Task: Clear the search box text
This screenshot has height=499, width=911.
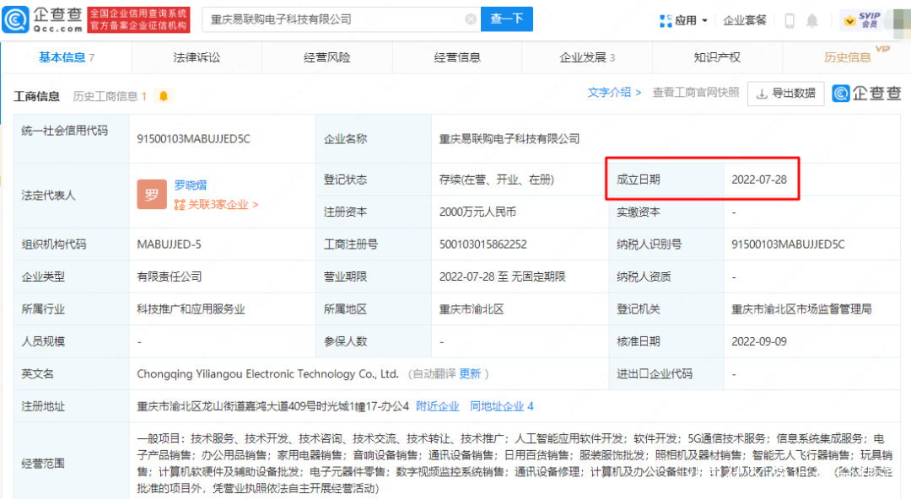Action: click(471, 19)
